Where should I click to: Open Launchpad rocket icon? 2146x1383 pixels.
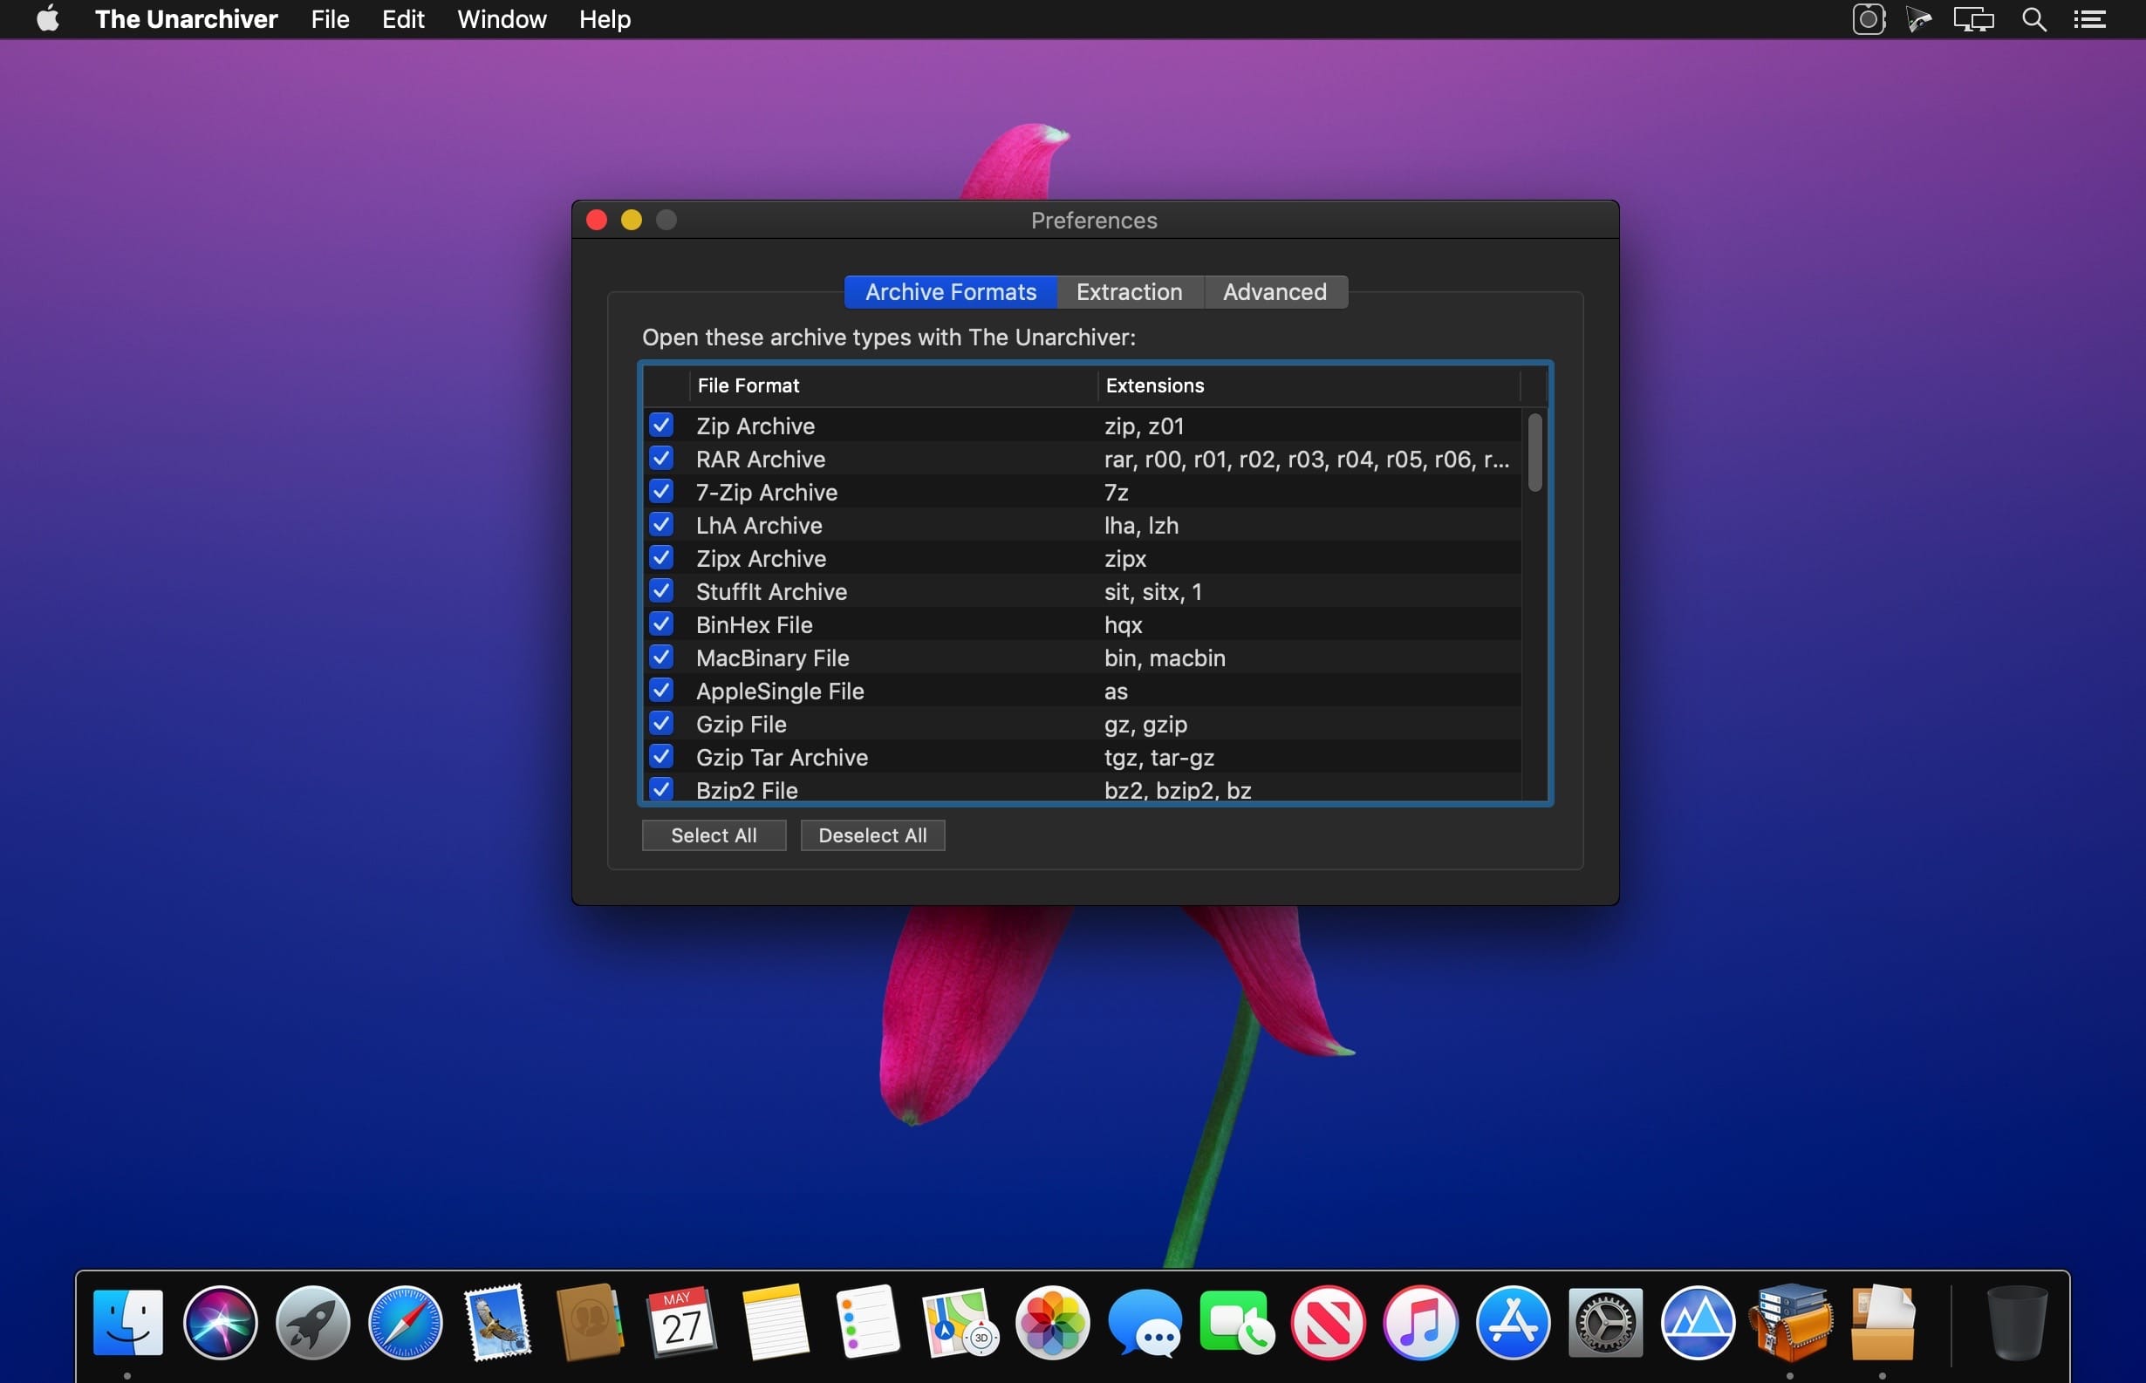[312, 1323]
